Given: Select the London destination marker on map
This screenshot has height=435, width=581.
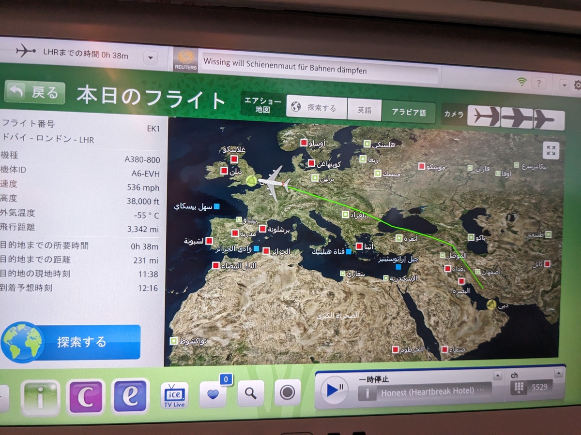Looking at the screenshot, I should click(x=251, y=181).
